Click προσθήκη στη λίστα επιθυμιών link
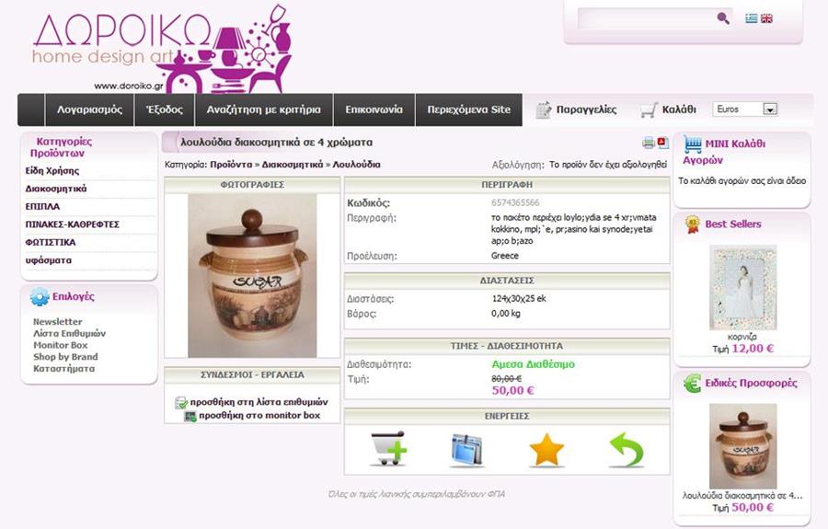The width and height of the screenshot is (828, 529). click(259, 402)
